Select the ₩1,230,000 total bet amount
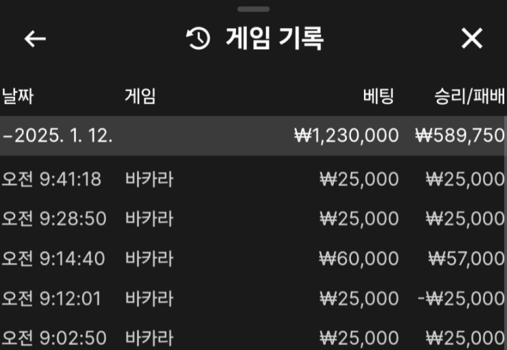The height and width of the screenshot is (350, 507). [346, 135]
